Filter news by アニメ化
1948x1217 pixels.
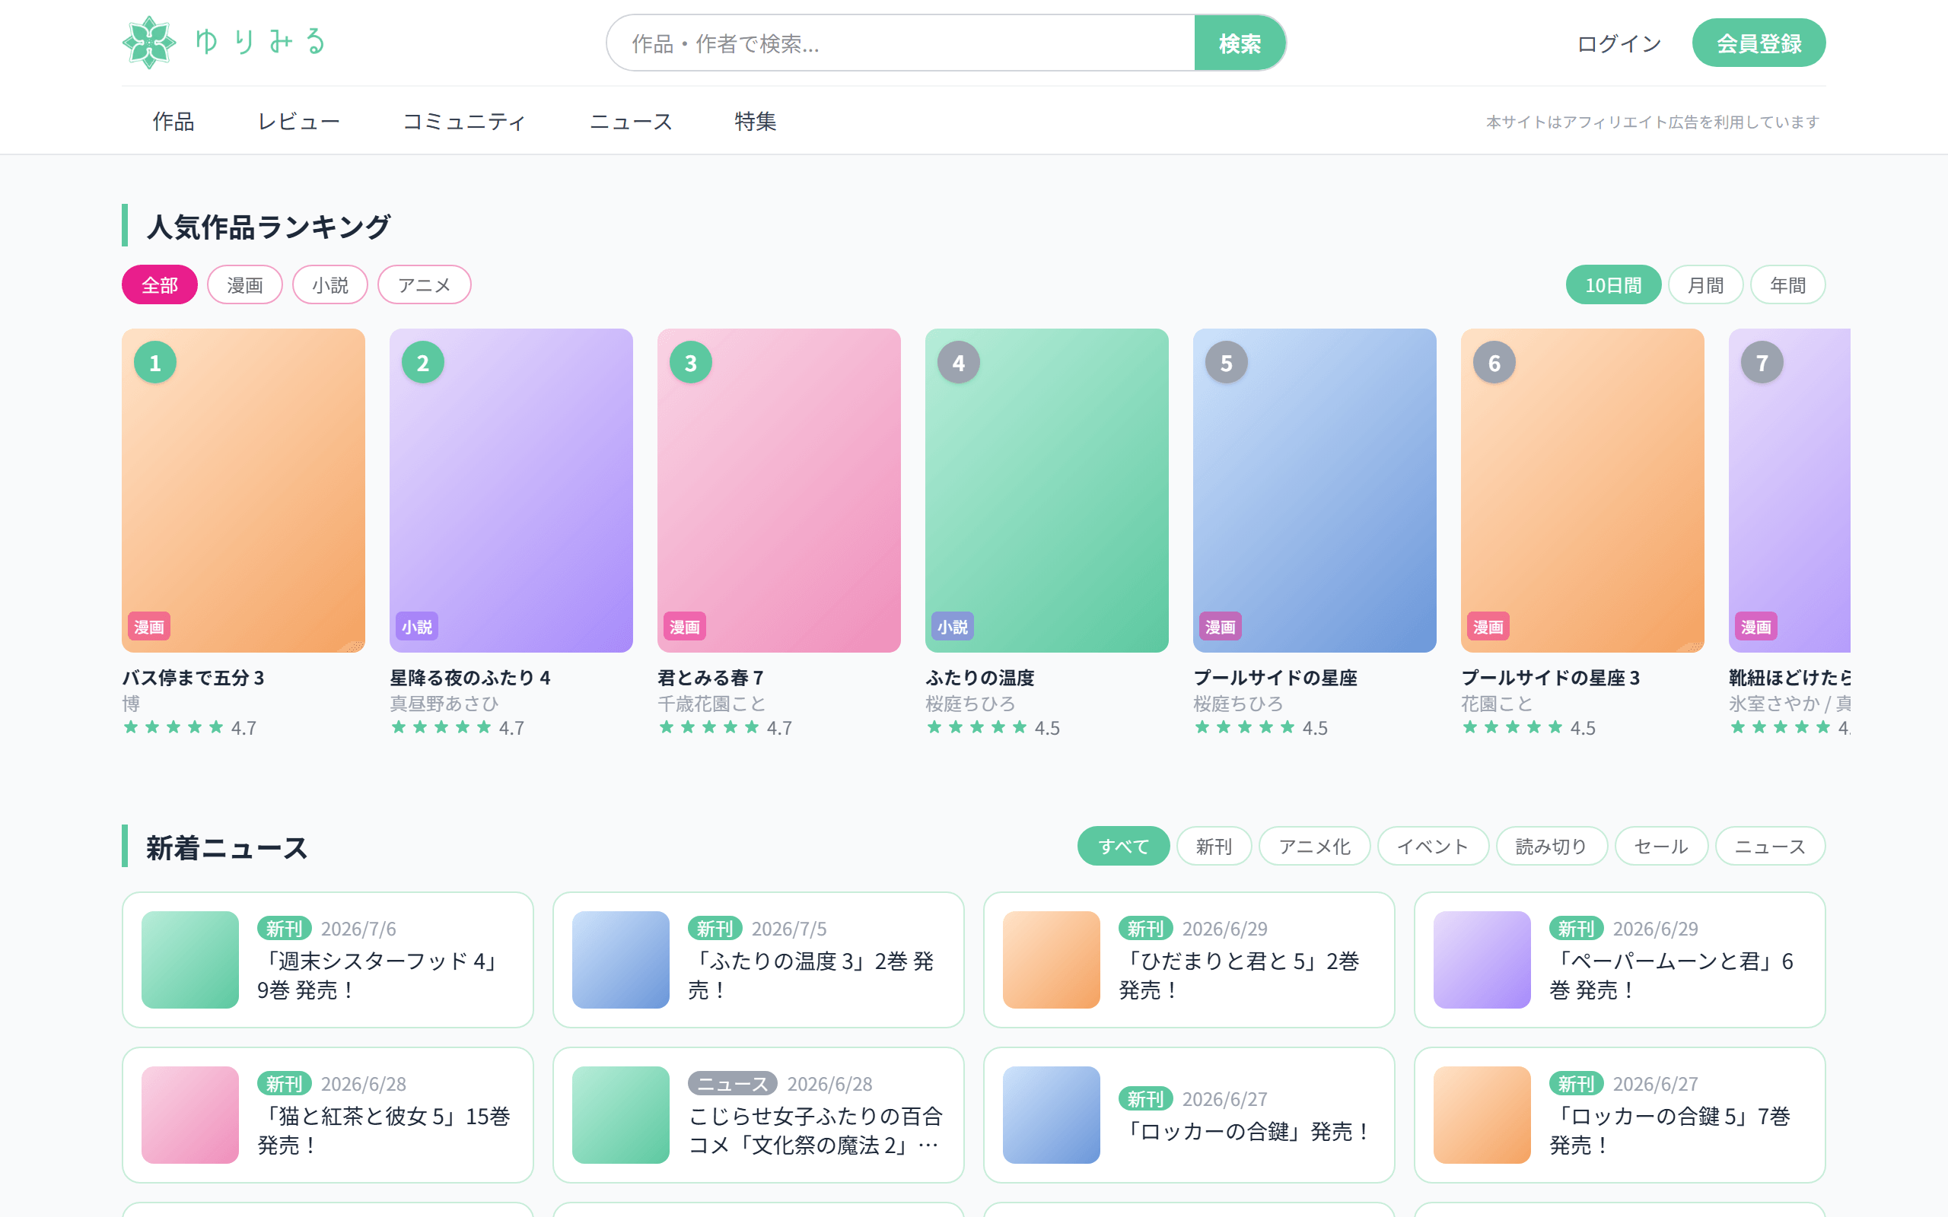[x=1314, y=846]
